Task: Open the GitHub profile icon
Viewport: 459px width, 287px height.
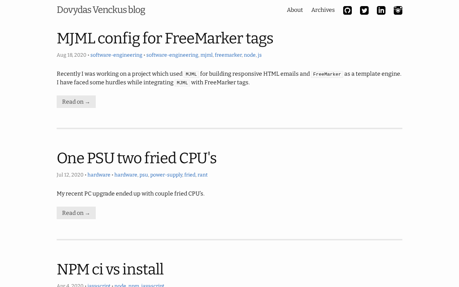Action: pos(347,10)
